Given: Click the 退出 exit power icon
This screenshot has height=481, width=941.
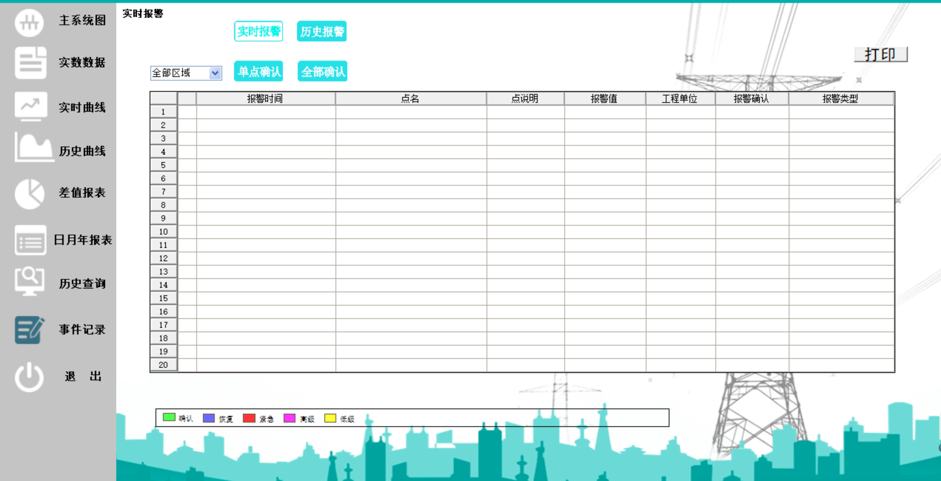Looking at the screenshot, I should [x=30, y=376].
